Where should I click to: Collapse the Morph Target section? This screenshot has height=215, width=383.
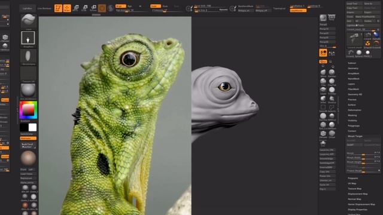[355, 136]
